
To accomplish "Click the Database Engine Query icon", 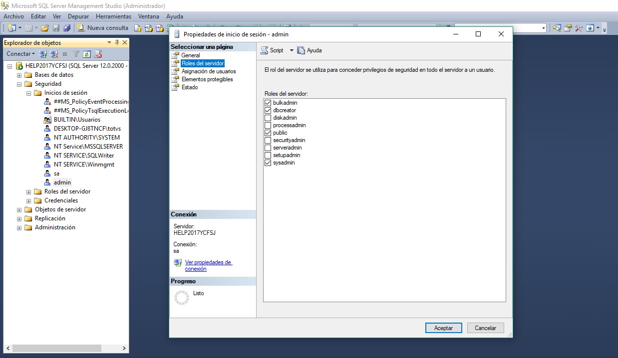I will pos(138,28).
